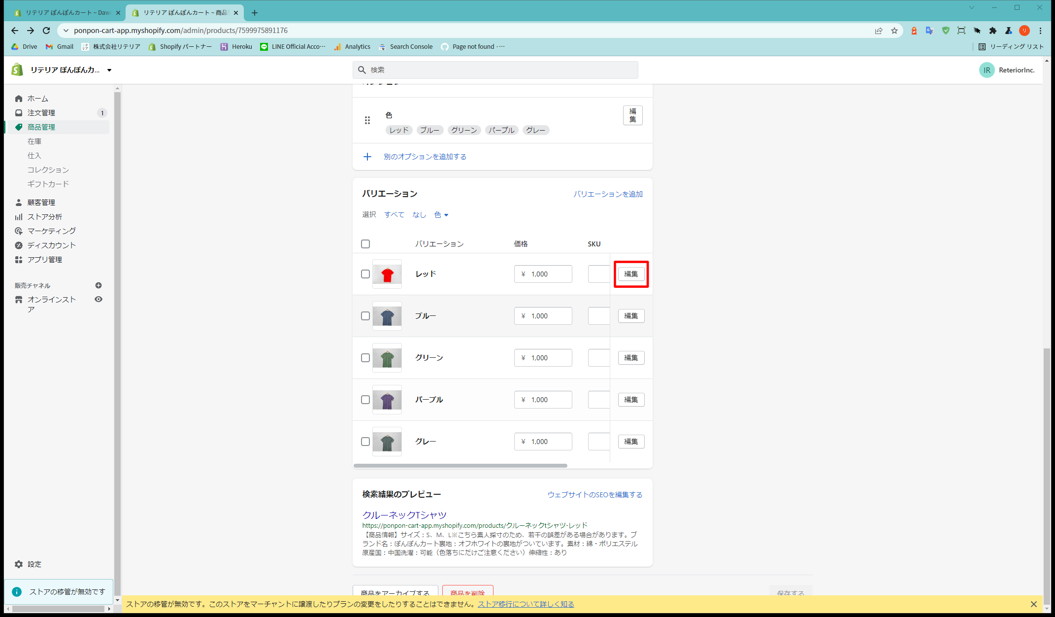This screenshot has width=1055, height=617.
Task: Open 注文管理 in the sidebar
Action: point(41,113)
